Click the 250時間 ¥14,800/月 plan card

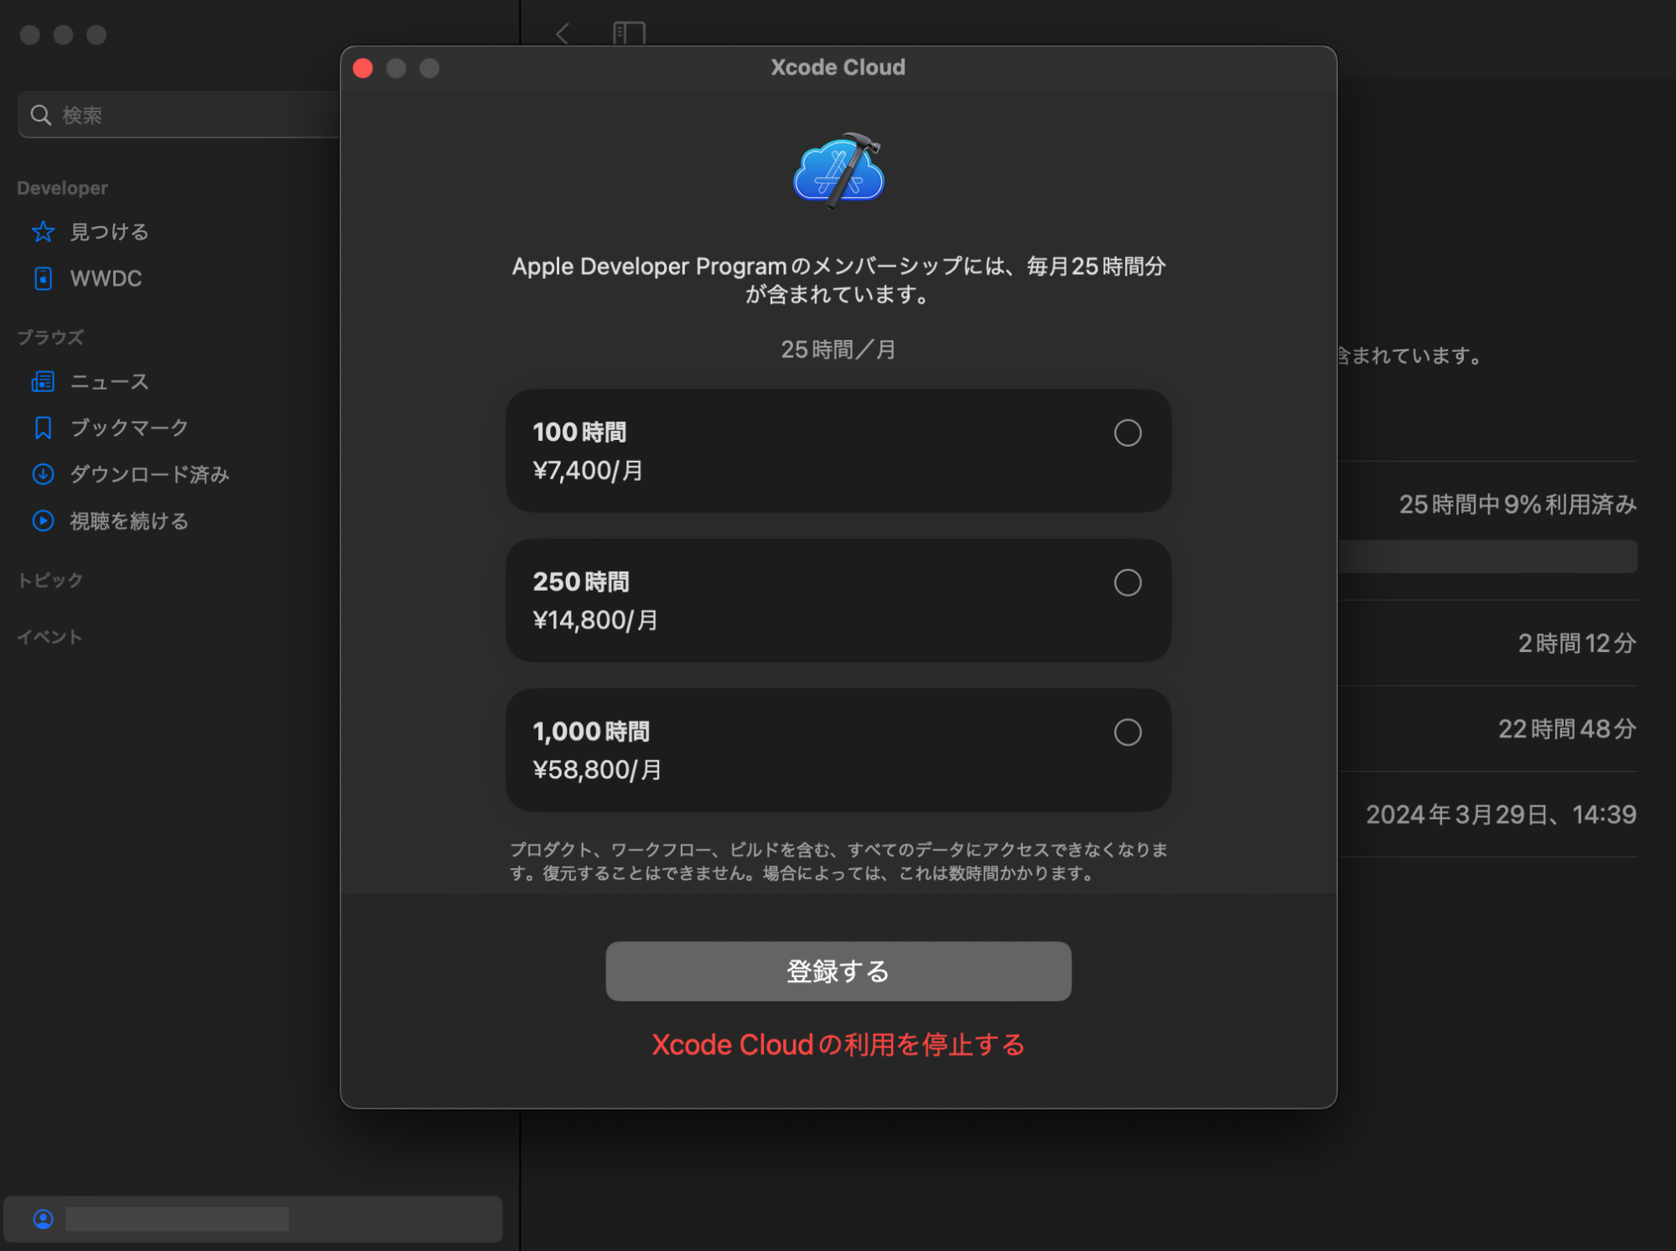click(838, 601)
